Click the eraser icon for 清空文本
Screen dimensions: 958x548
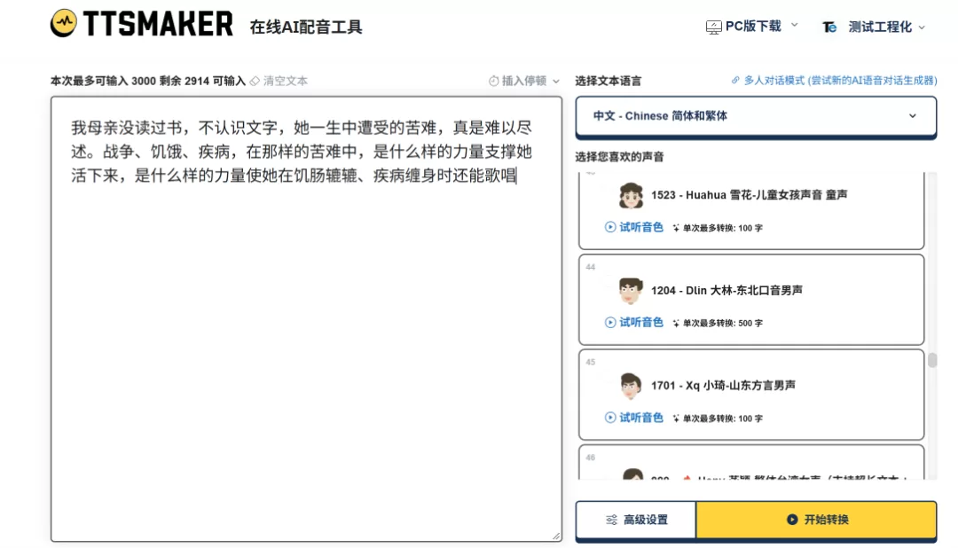pos(255,81)
